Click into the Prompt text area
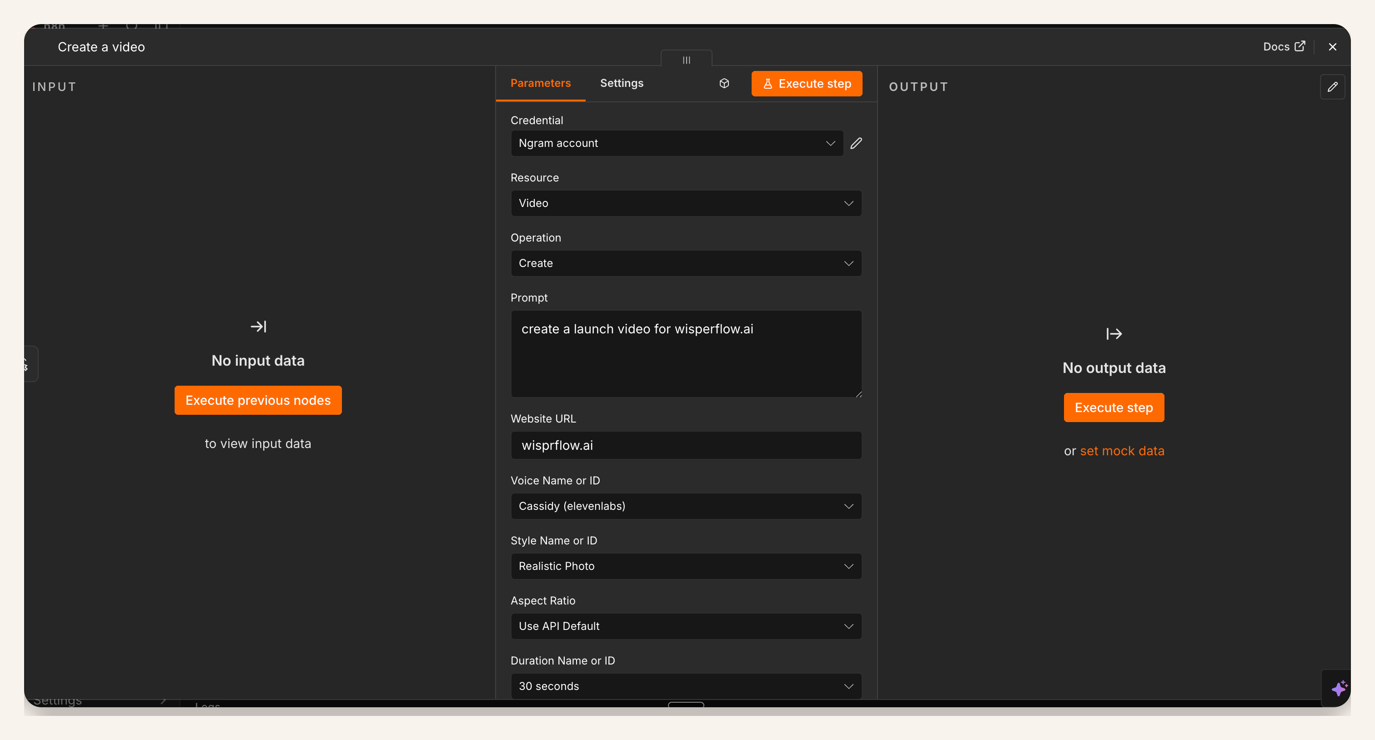Image resolution: width=1375 pixels, height=740 pixels. point(686,354)
